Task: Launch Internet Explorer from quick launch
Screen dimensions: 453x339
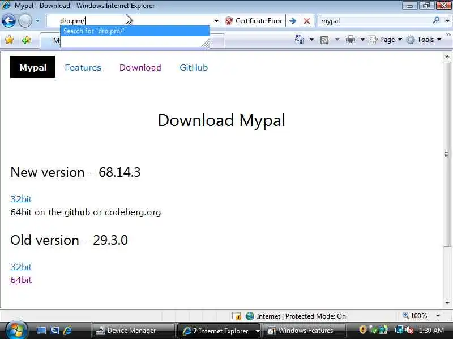Action: pyautogui.click(x=67, y=331)
